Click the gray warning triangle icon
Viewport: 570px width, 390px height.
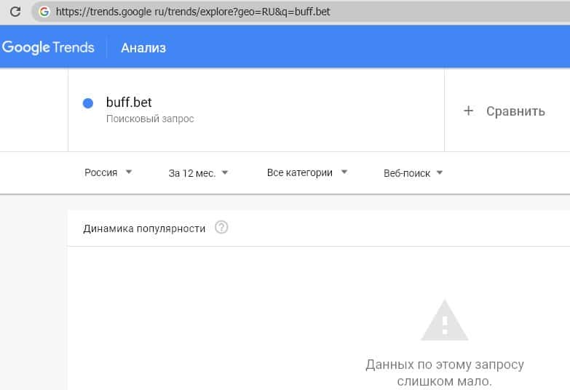[x=444, y=322]
